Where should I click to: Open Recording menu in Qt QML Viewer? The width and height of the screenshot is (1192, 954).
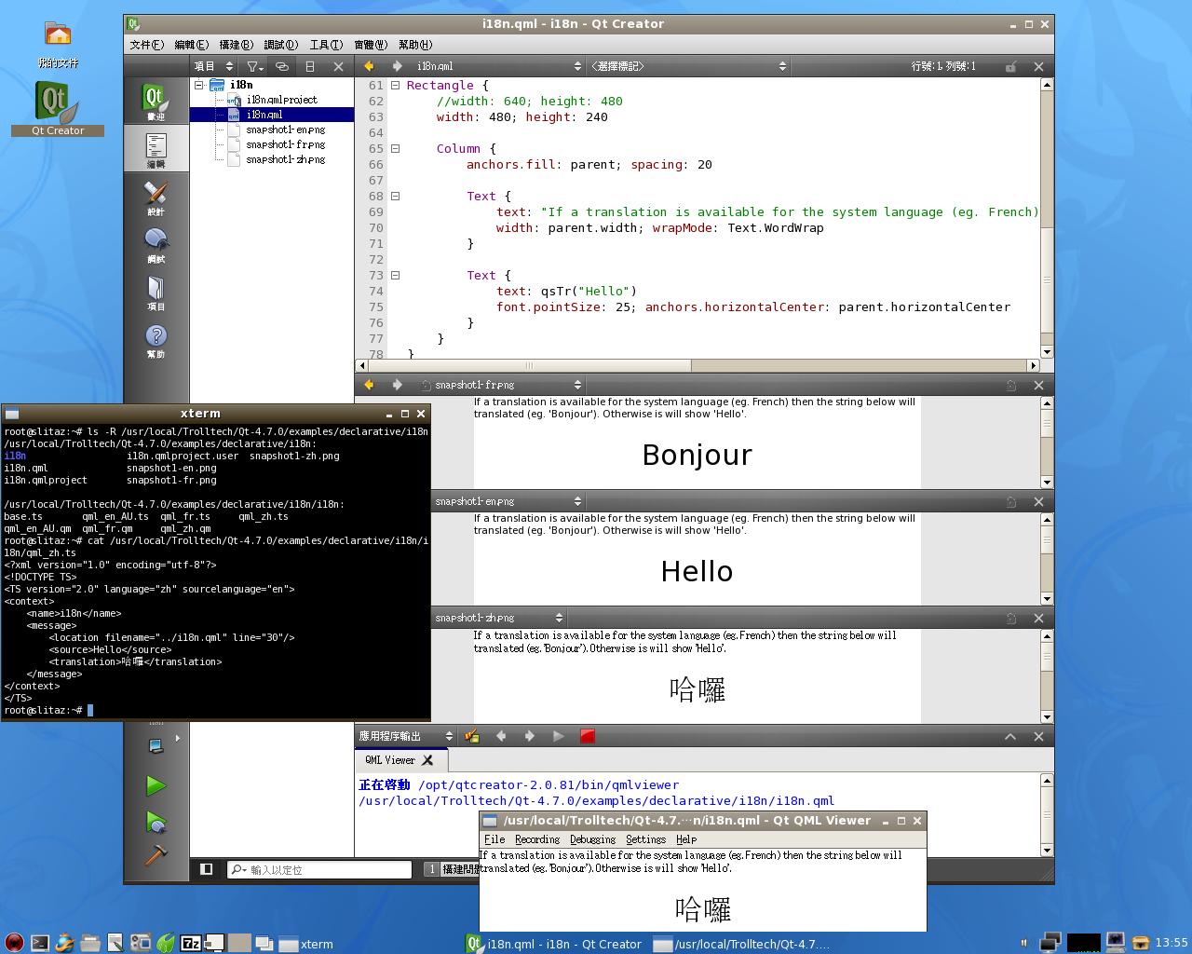point(537,839)
